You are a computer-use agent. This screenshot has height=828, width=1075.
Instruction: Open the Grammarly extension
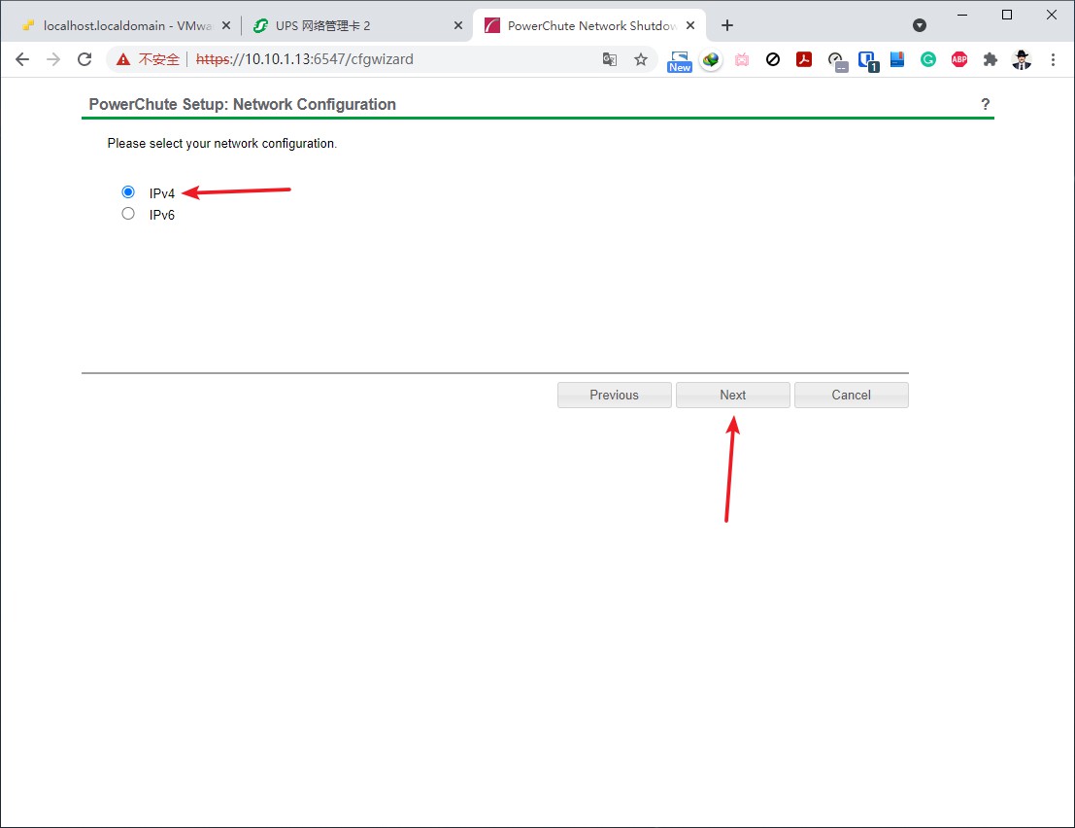click(x=928, y=60)
